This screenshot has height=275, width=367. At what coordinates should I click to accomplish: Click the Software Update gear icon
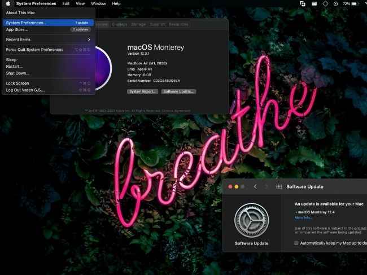coord(252,220)
